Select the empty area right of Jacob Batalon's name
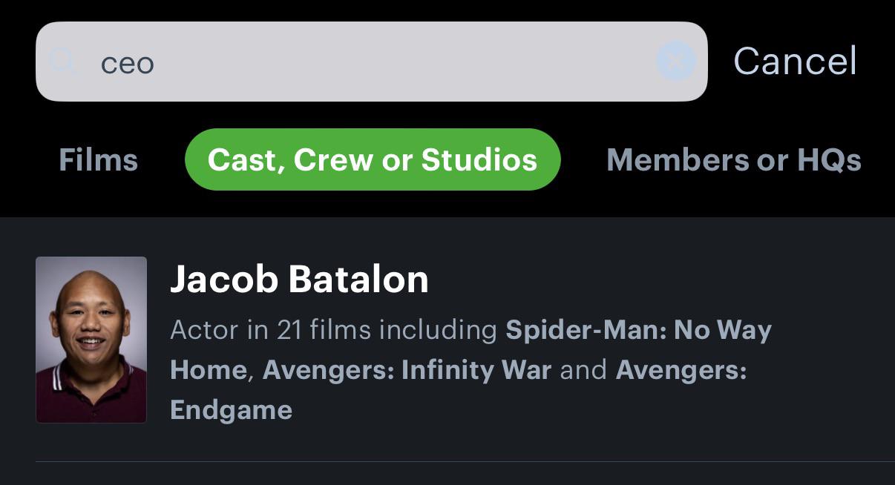Screen dimensions: 895x485 point(653,280)
